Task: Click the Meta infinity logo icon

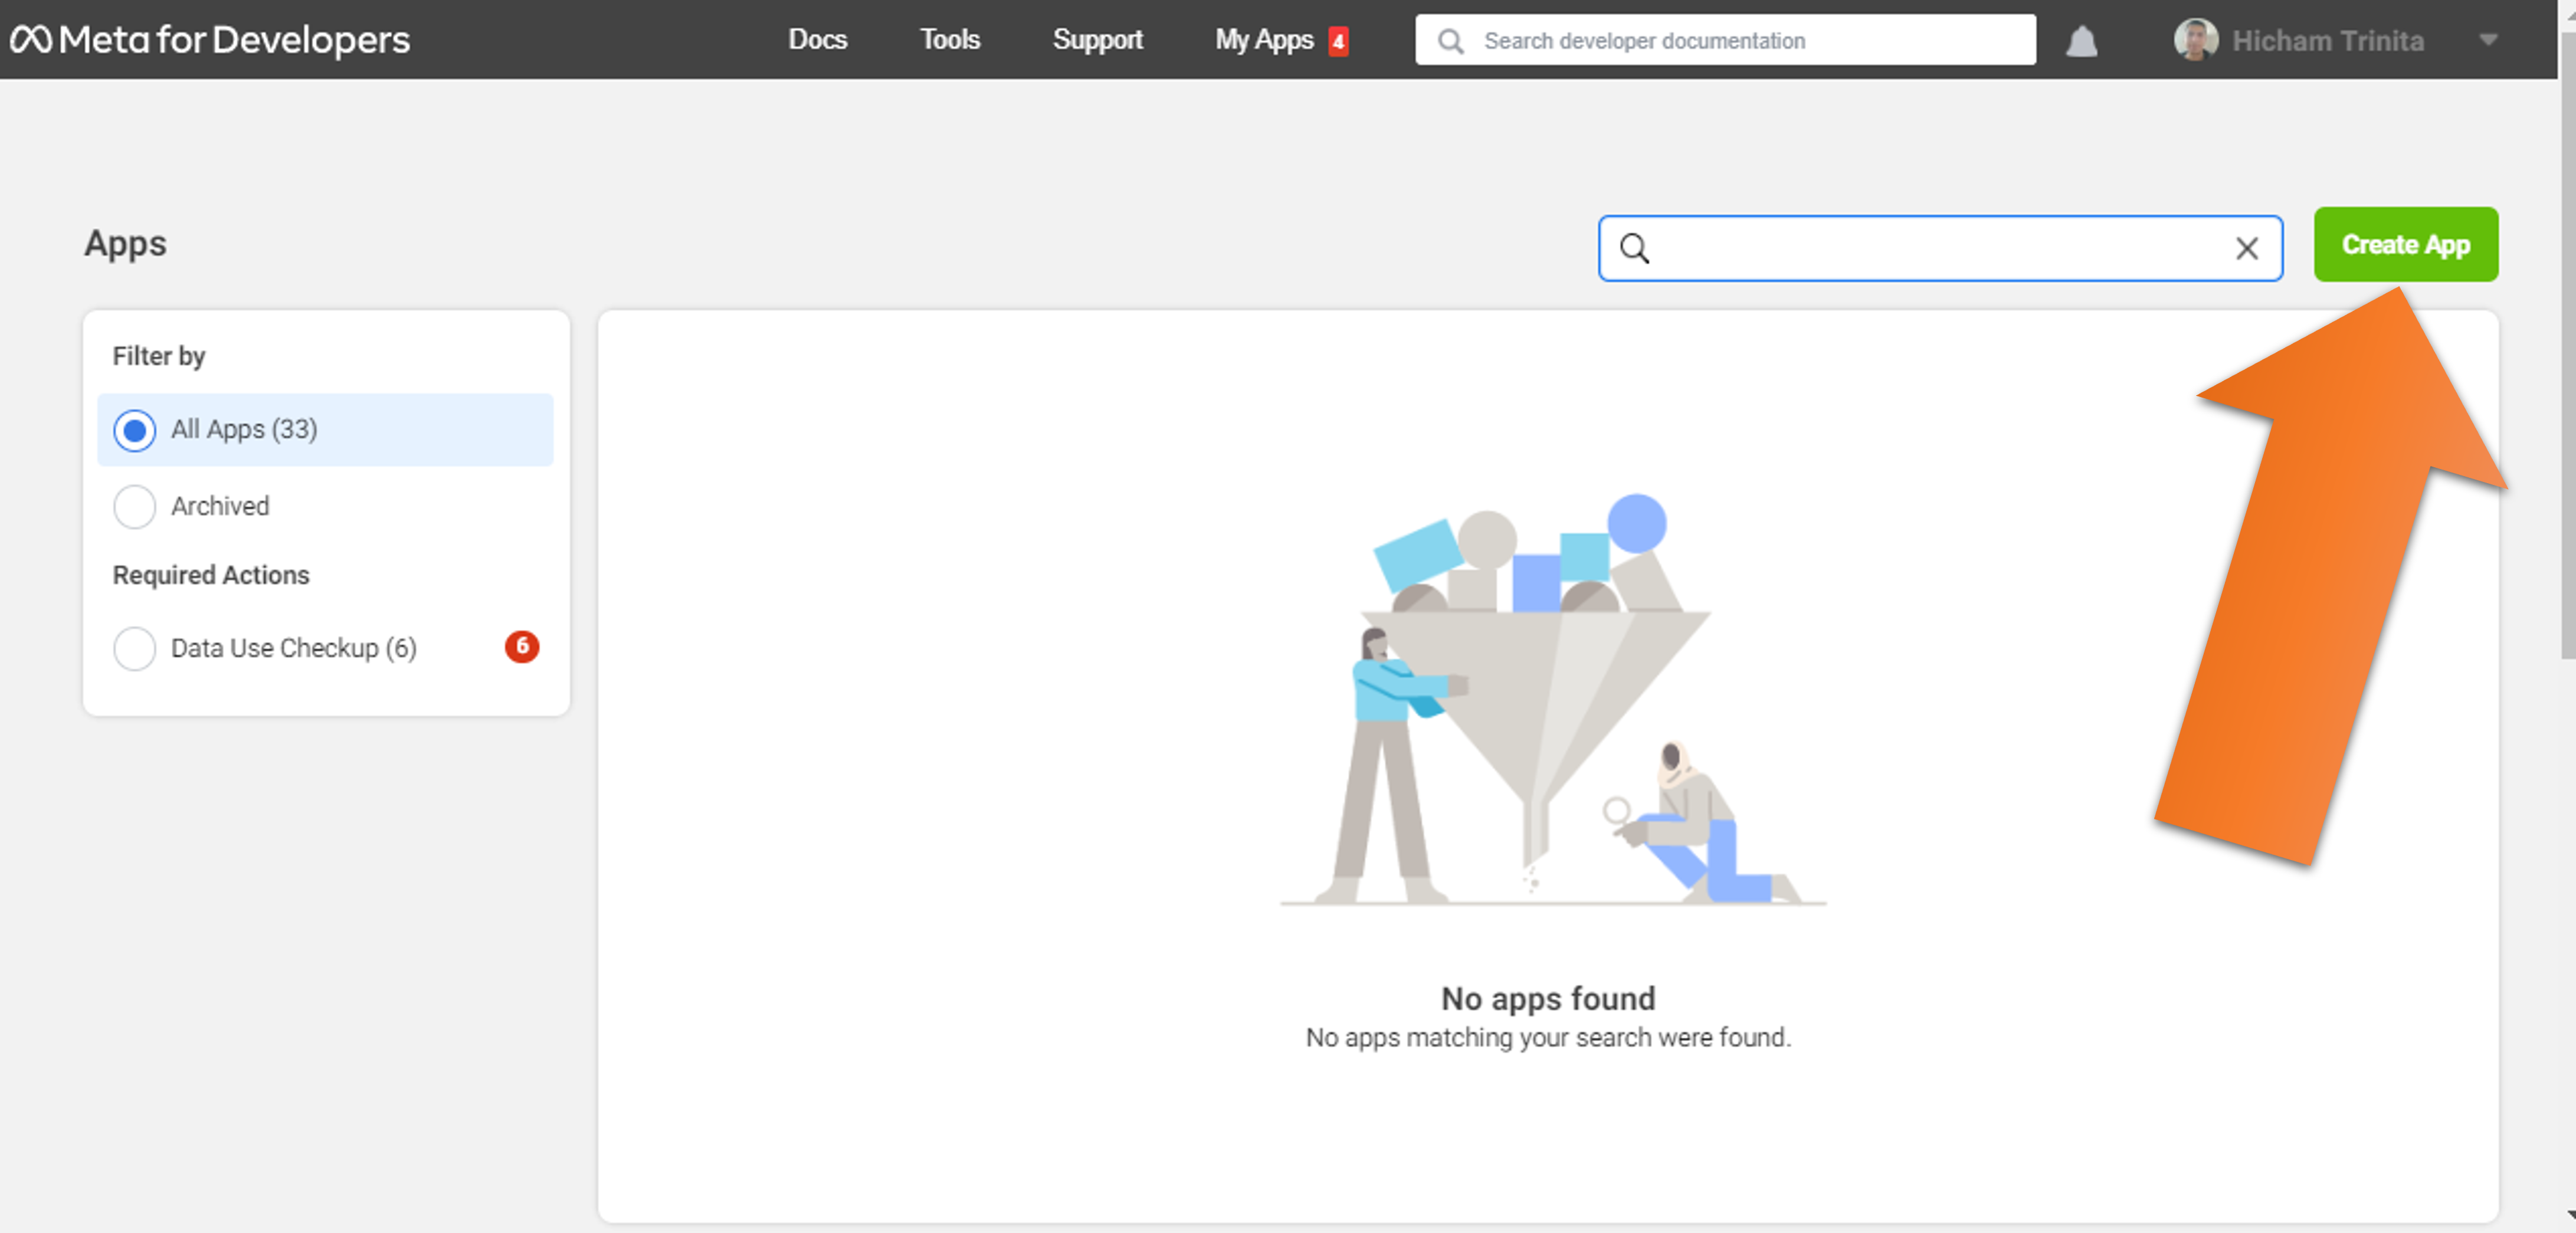Action: 31,40
